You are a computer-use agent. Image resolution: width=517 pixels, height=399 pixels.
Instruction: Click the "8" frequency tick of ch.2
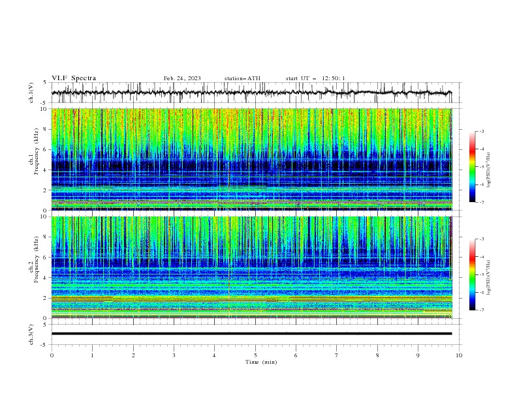[x=46, y=237]
